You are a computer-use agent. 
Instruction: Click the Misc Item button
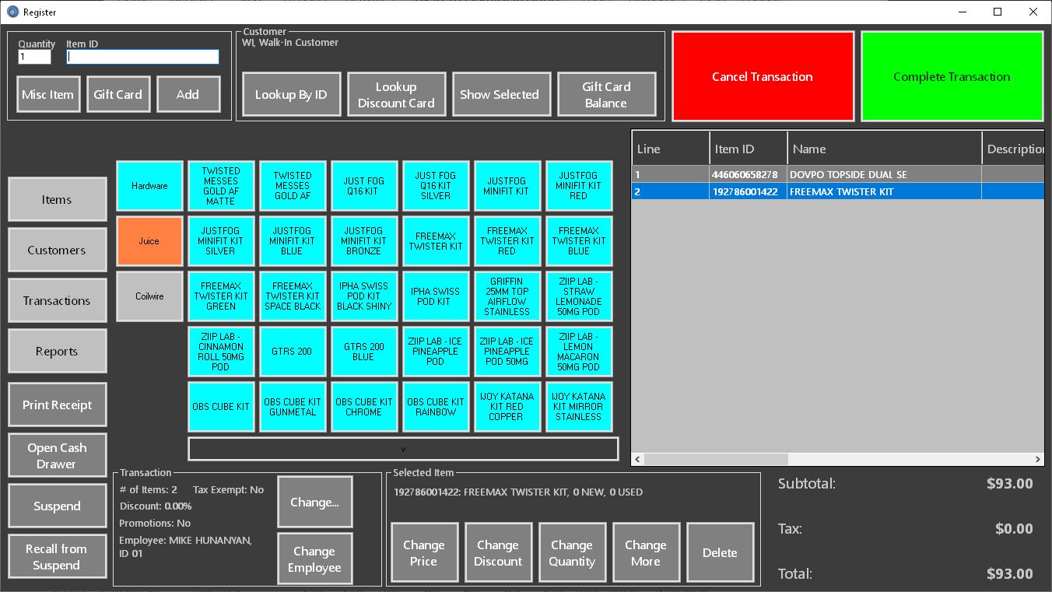48,94
